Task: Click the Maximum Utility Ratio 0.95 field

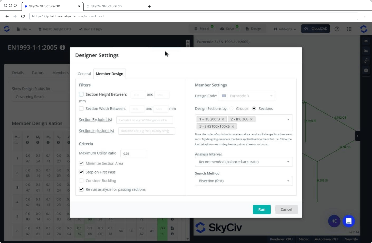Action: 133,154
